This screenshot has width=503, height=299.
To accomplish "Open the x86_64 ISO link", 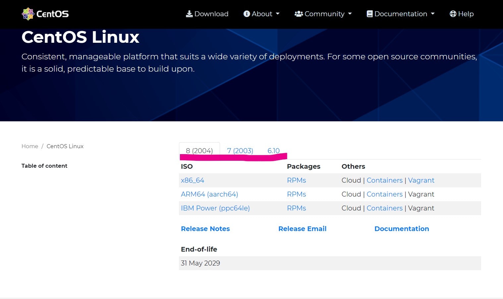I will (x=193, y=180).
